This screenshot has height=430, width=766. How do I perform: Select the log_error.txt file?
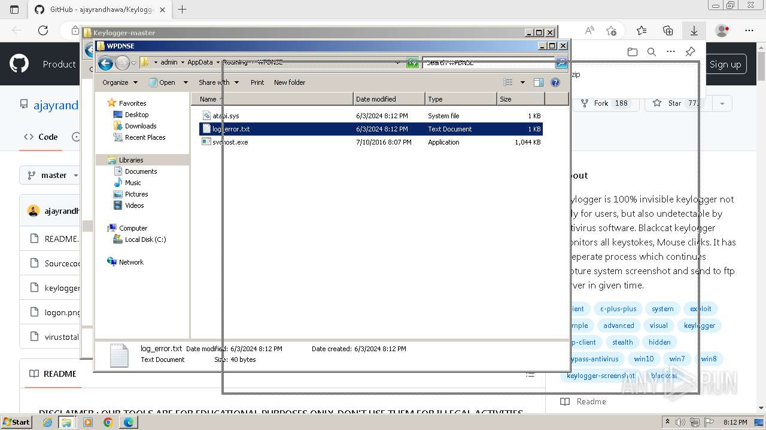[370, 129]
